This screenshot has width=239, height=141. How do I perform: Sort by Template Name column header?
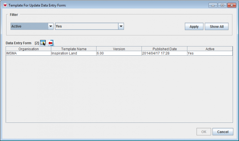click(x=74, y=49)
